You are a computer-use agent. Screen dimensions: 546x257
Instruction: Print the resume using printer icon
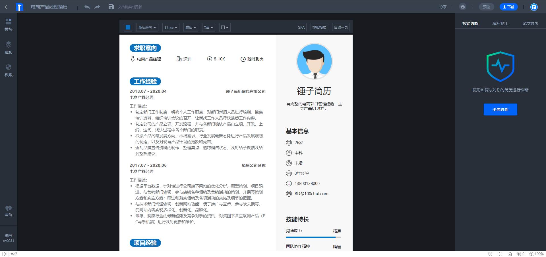pos(463,7)
